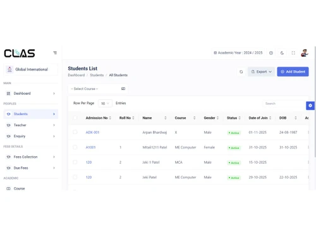
Task: Sort by Course column arrows
Action: click(195, 118)
